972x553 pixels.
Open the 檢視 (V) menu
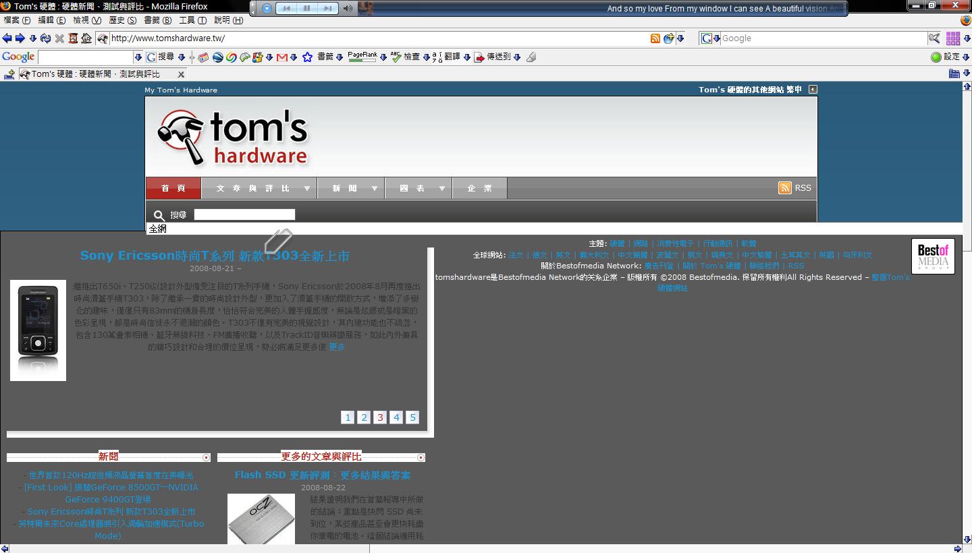click(87, 20)
